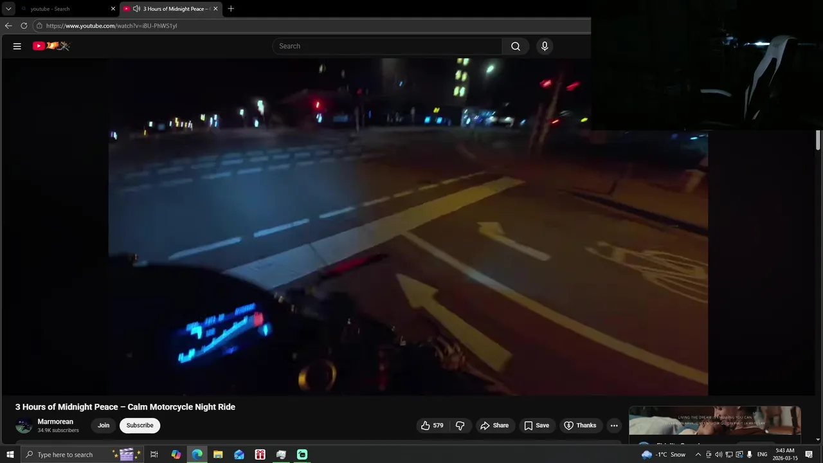Launch Copilot from taskbar
Viewport: 823px width, 463px height.
click(x=176, y=455)
